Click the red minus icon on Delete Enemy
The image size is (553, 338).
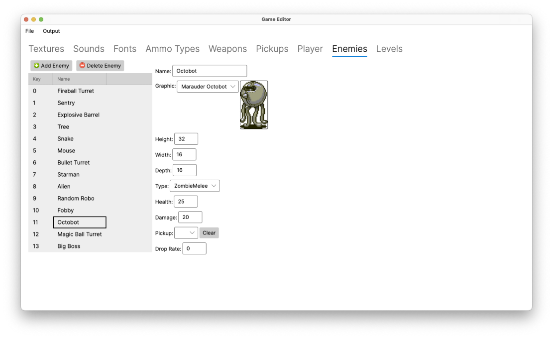tap(82, 66)
